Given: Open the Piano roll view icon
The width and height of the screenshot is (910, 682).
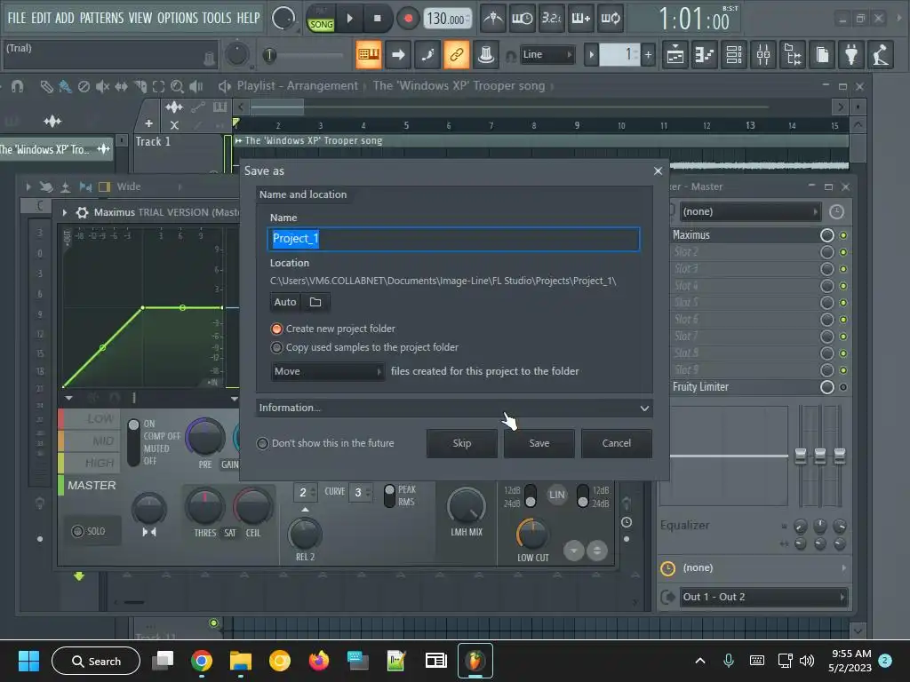Looking at the screenshot, I should (x=705, y=54).
